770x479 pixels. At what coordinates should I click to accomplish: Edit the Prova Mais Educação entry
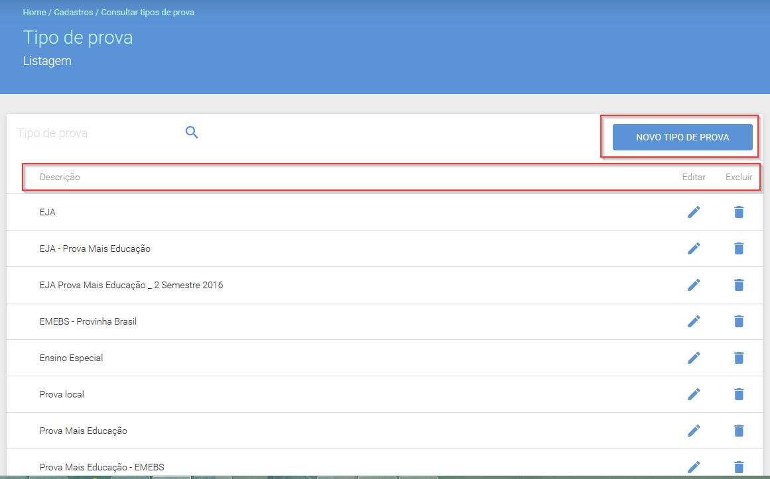693,431
